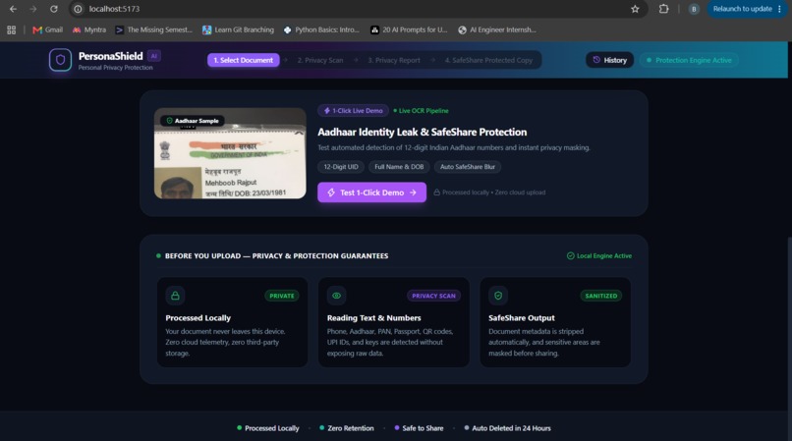Open the apps grid in bookmarks bar
The height and width of the screenshot is (441, 792).
pos(12,29)
